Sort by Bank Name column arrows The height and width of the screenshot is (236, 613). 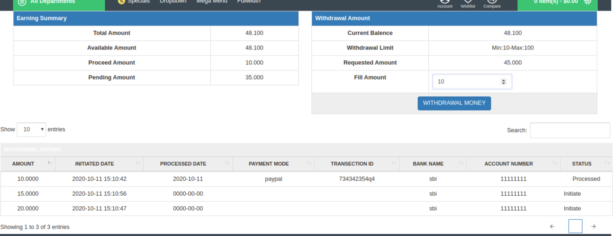tap(461, 163)
